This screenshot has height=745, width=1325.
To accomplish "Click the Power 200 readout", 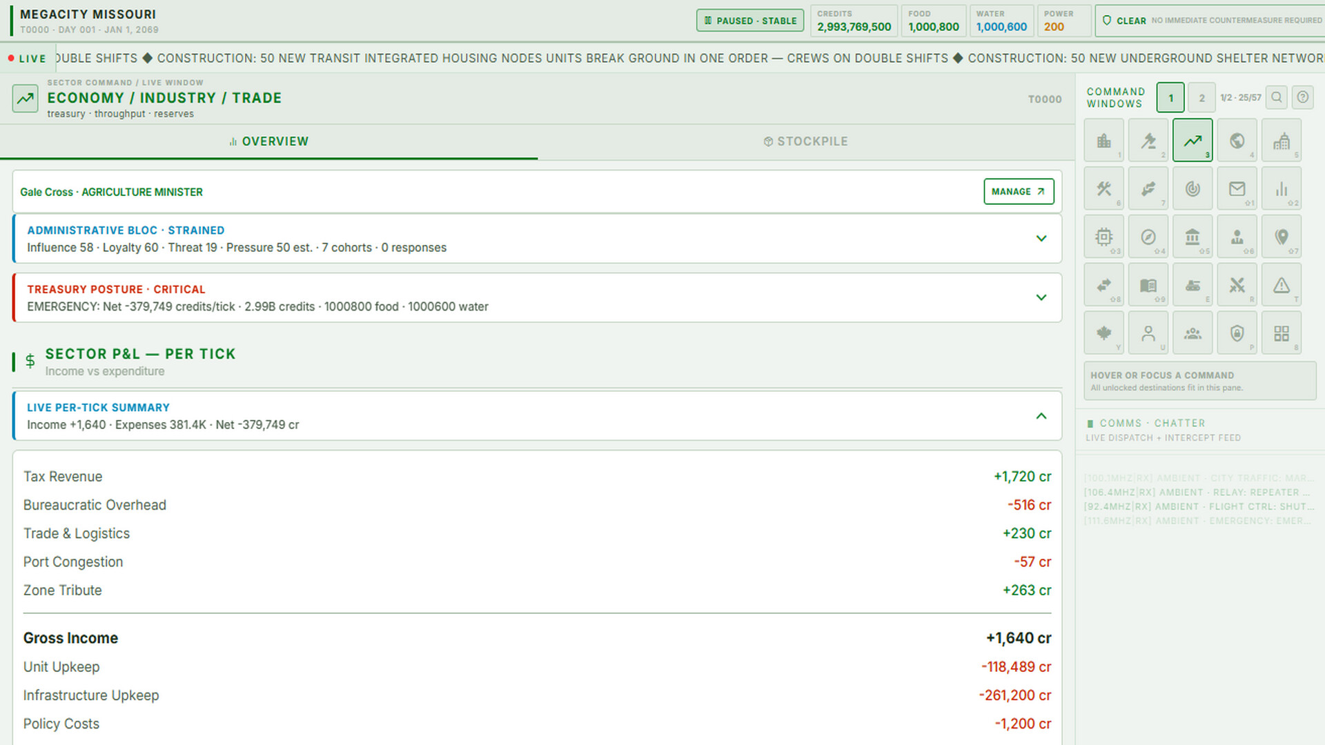I will (1064, 21).
